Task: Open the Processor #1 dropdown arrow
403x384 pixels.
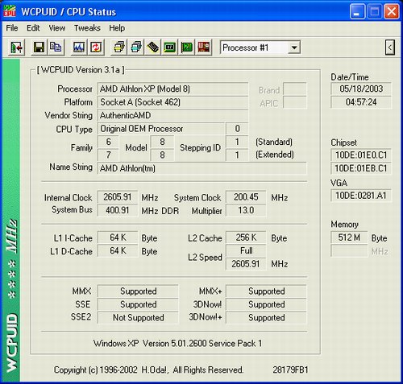Action: [294, 47]
